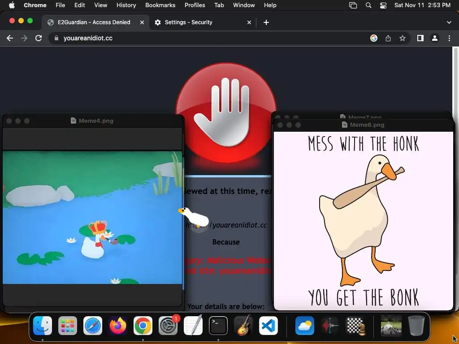
Task: Close the Meme6.png window
Action: point(280,125)
